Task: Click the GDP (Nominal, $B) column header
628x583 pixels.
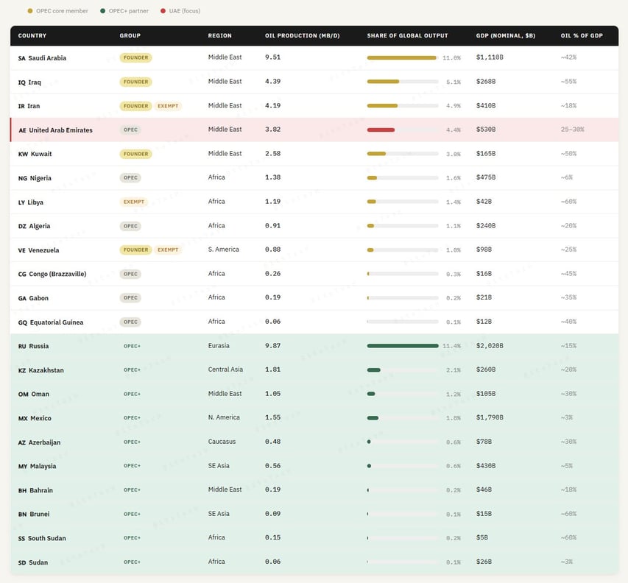Action: 504,35
